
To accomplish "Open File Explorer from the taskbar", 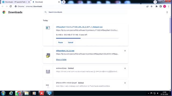I will (x=27, y=93).
